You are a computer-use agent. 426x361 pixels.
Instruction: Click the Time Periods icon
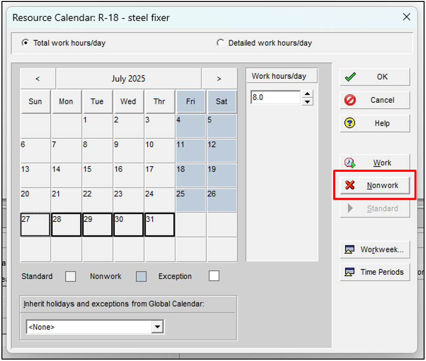350,272
